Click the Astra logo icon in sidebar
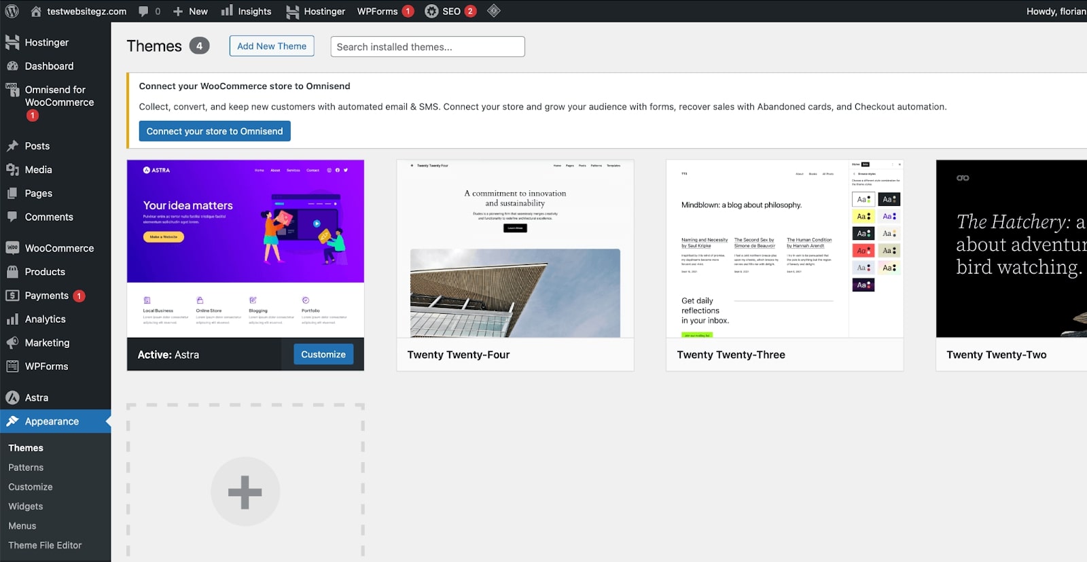This screenshot has height=562, width=1087. (12, 398)
